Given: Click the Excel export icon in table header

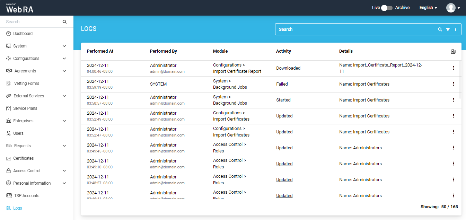Looking at the screenshot, I should point(453,52).
